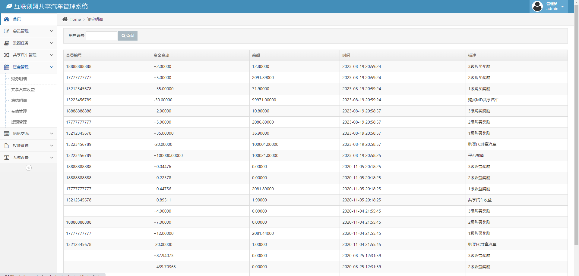Click the admin user avatar

point(537,6)
